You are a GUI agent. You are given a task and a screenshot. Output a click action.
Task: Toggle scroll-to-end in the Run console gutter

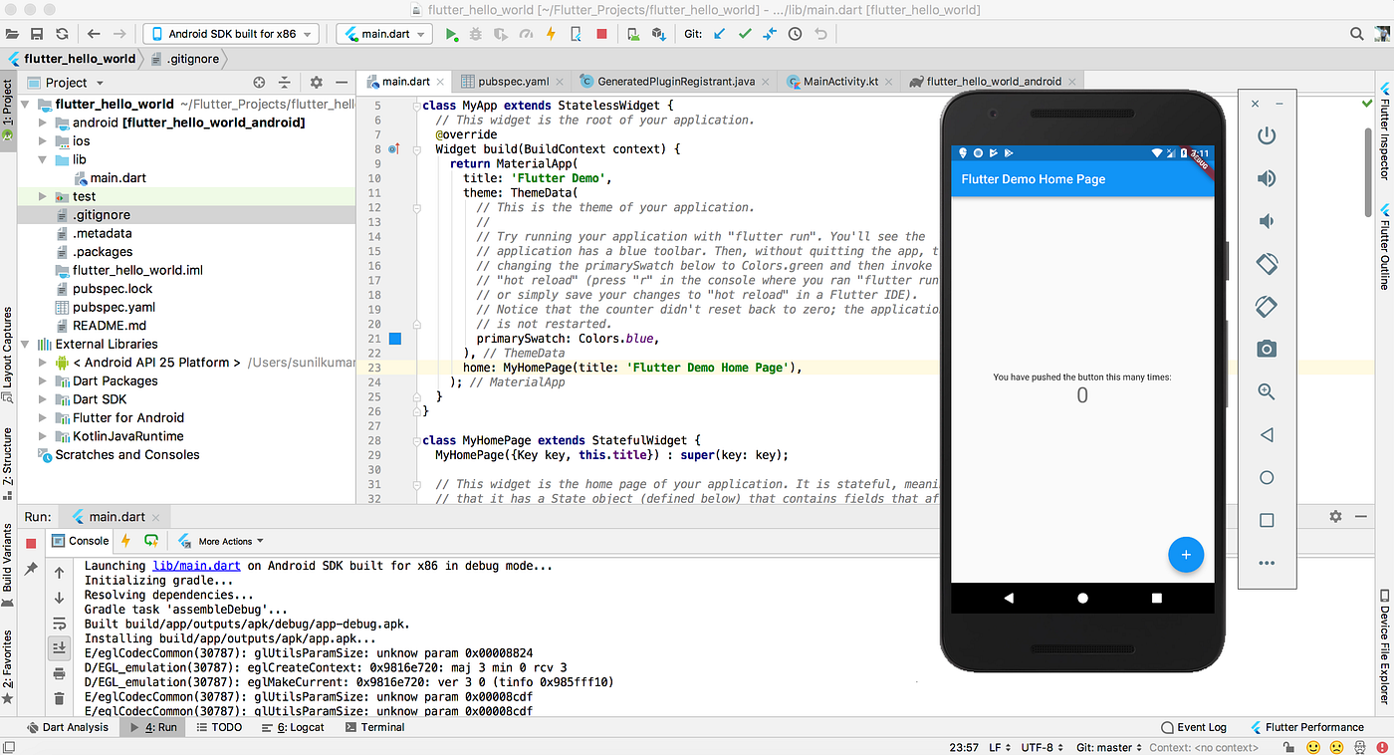point(59,647)
